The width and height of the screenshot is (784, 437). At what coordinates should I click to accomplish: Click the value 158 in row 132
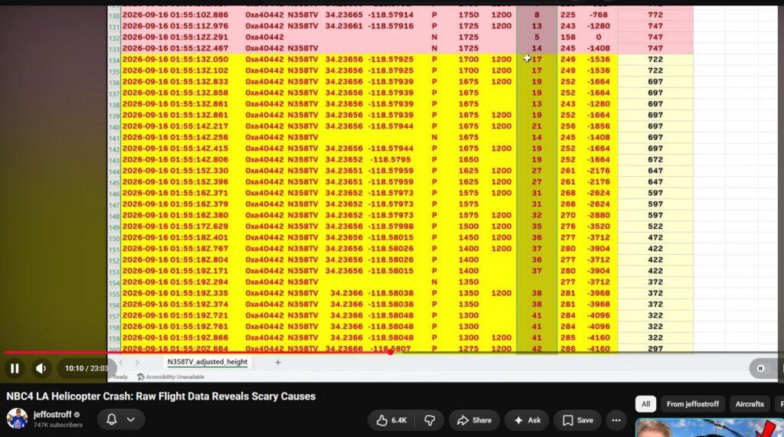[x=567, y=37]
